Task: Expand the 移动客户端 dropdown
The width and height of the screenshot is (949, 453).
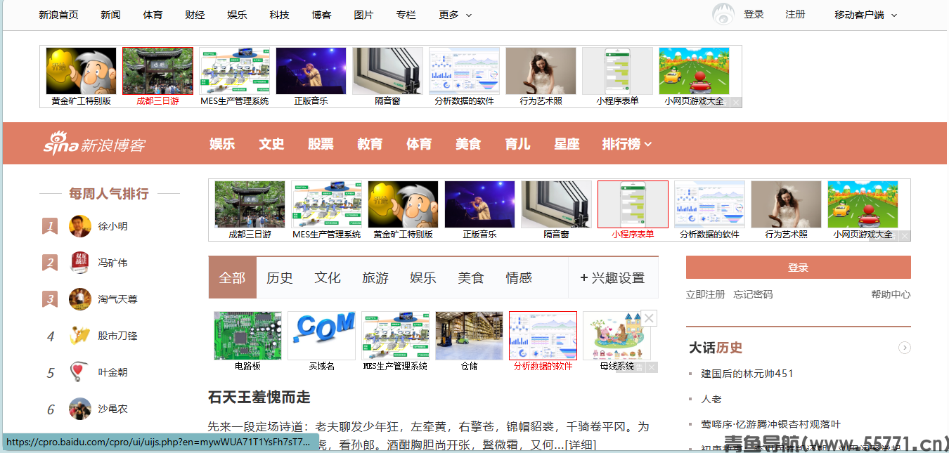Action: [x=865, y=15]
